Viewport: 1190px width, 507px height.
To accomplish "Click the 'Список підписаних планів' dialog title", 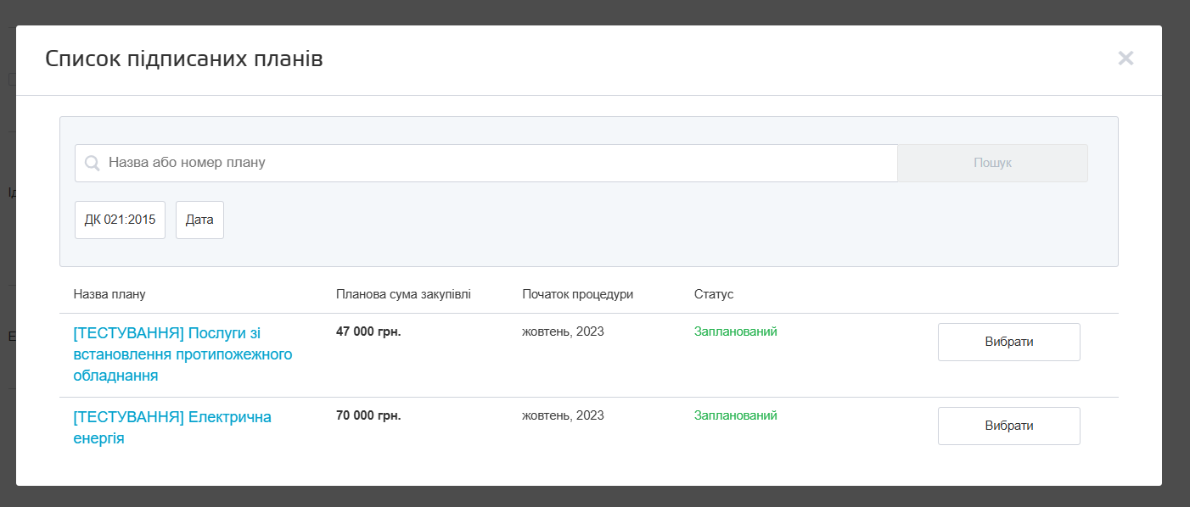I will click(x=183, y=58).
